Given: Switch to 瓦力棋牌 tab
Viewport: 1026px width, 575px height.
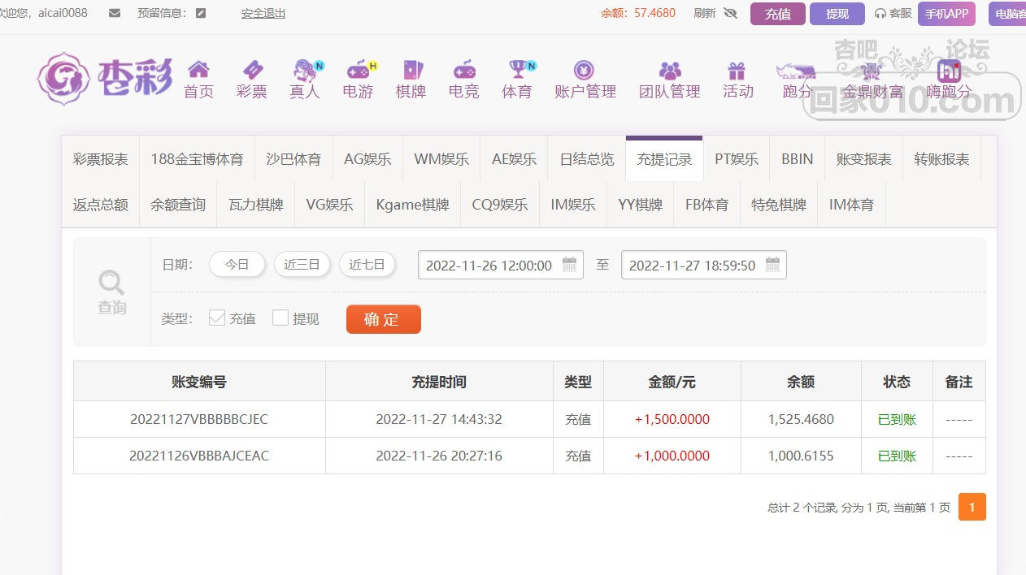Looking at the screenshot, I should tap(256, 205).
